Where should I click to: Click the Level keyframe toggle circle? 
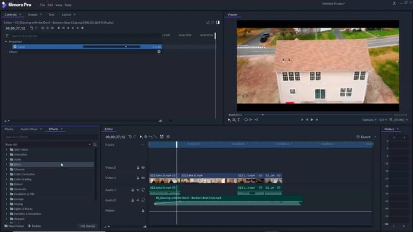[15, 46]
